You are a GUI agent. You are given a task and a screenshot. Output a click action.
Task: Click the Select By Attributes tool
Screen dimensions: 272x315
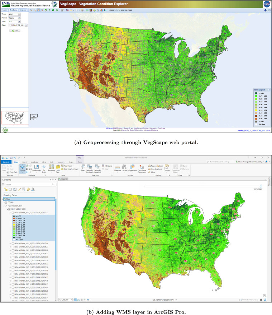point(90,168)
